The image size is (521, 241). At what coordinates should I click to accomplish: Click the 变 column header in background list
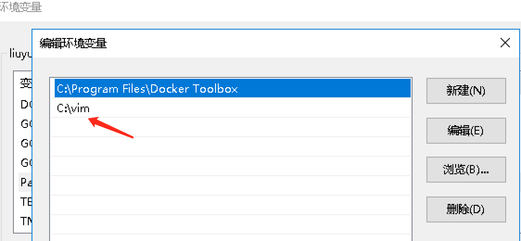pyautogui.click(x=25, y=83)
